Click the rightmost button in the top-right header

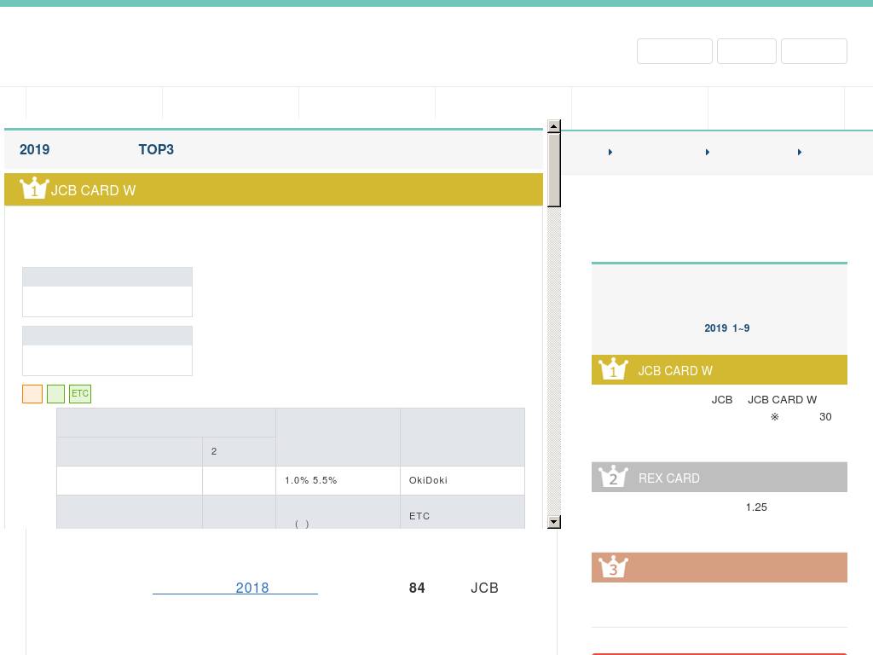(813, 51)
